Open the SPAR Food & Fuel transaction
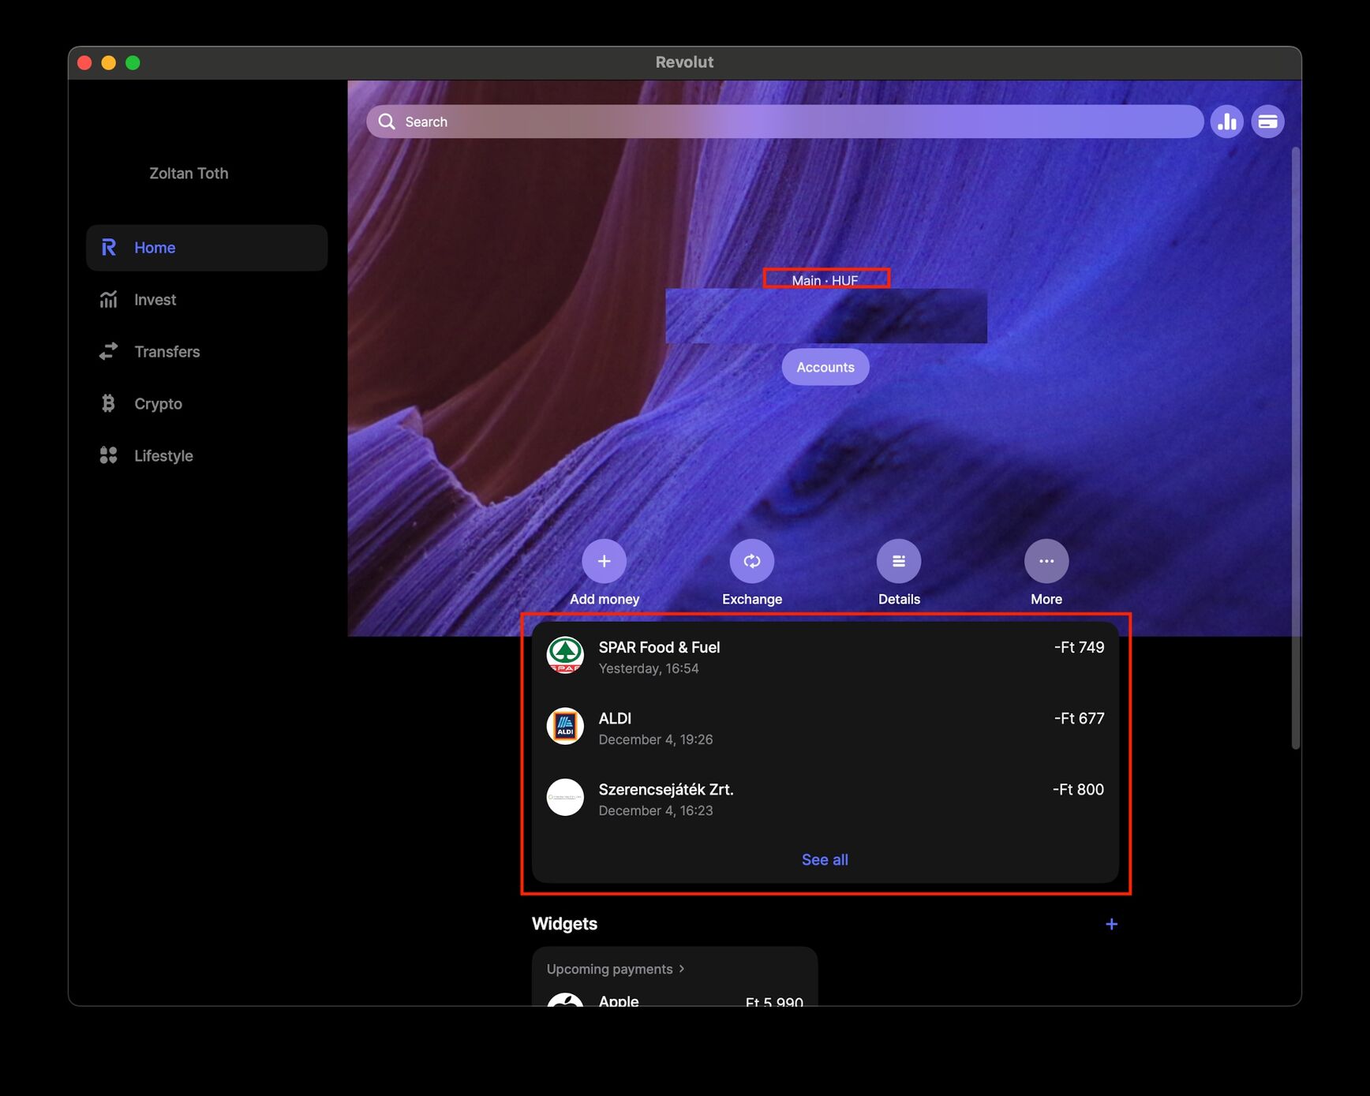 point(825,657)
